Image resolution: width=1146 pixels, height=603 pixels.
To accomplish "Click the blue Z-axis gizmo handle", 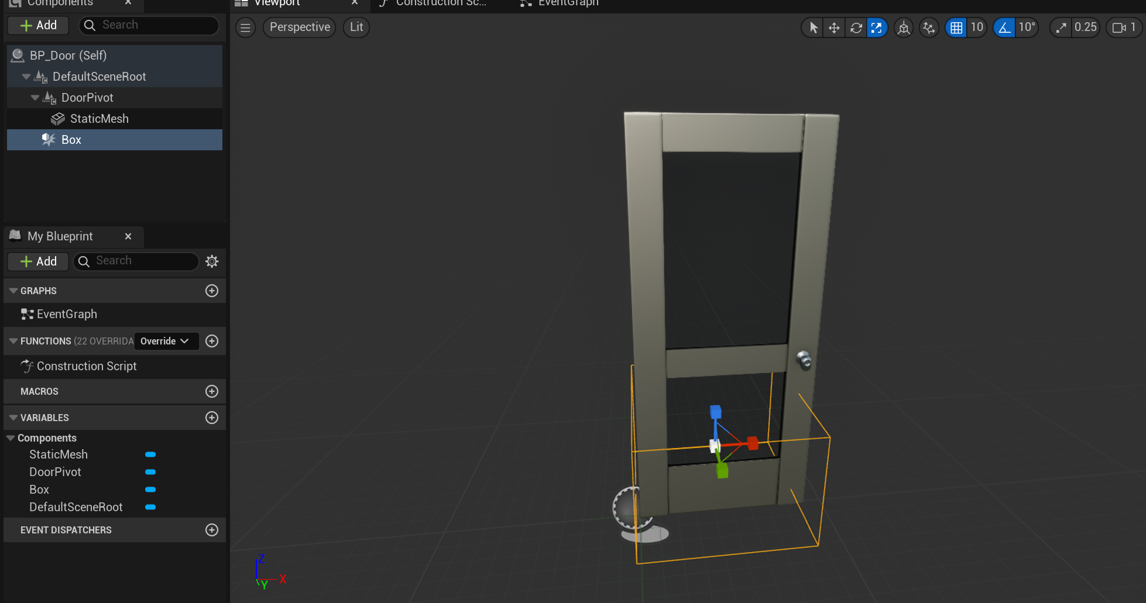I will 715,412.
